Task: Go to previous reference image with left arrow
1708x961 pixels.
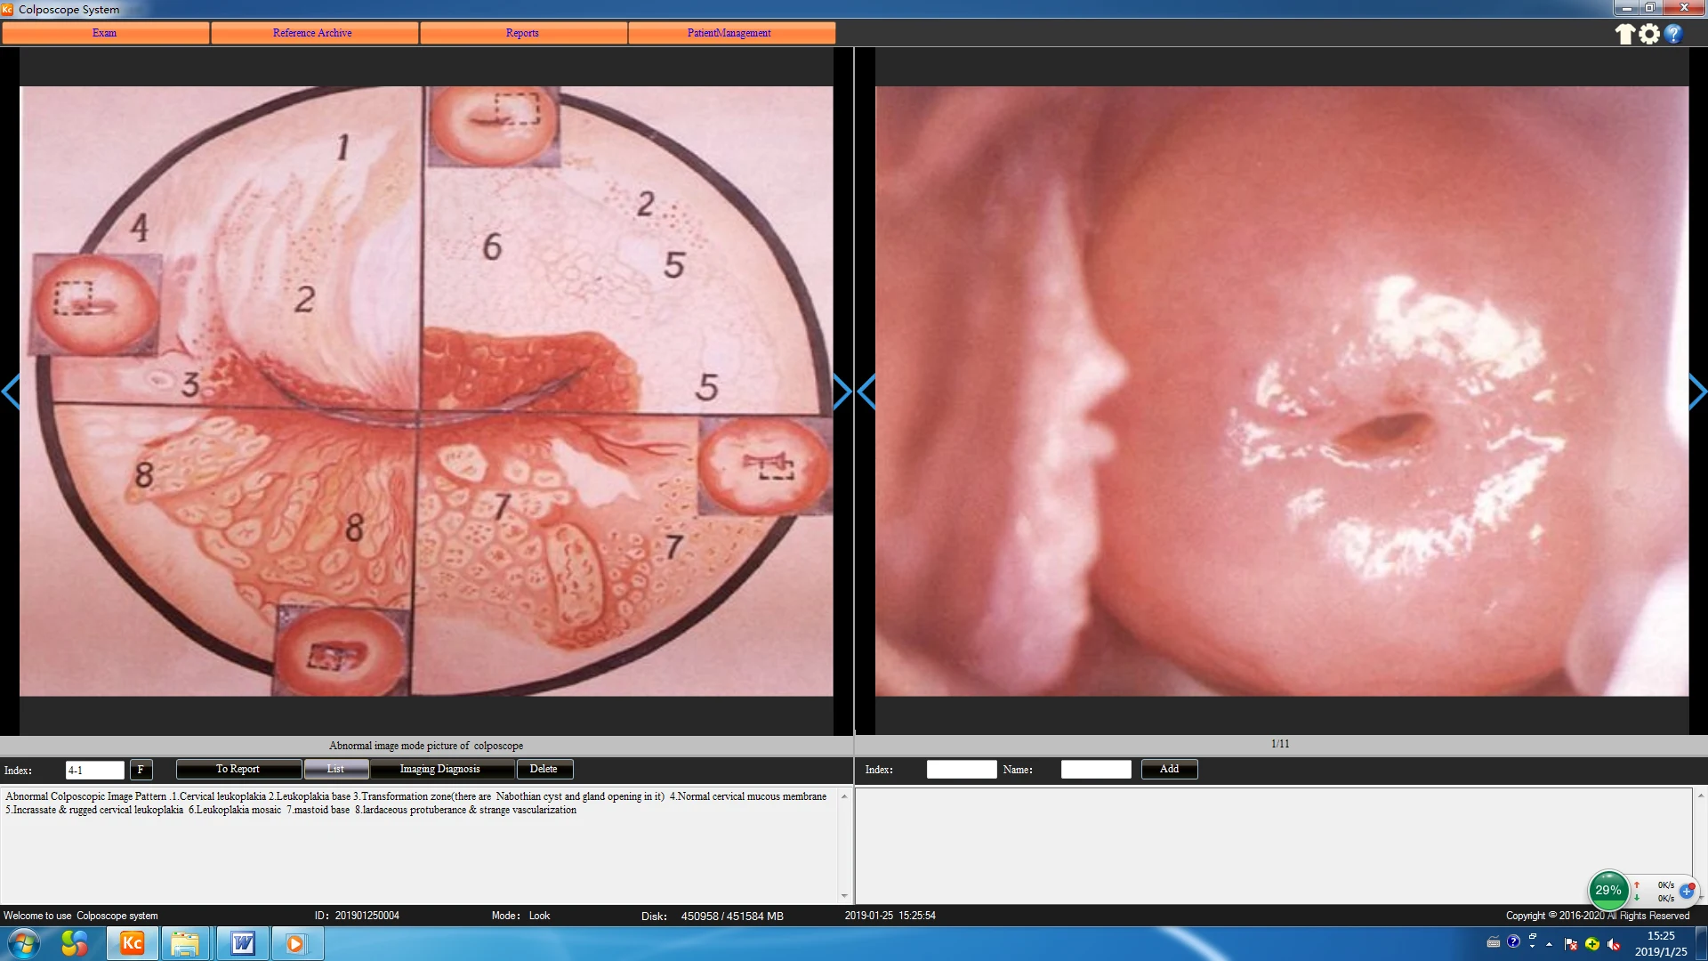Action: pos(11,392)
